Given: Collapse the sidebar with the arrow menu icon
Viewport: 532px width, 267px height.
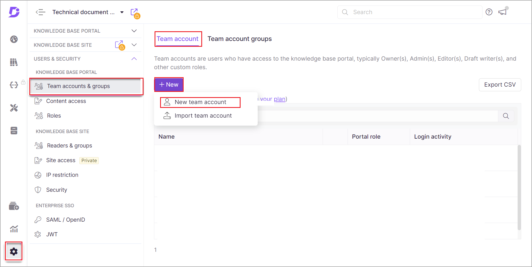Looking at the screenshot, I should click(40, 12).
